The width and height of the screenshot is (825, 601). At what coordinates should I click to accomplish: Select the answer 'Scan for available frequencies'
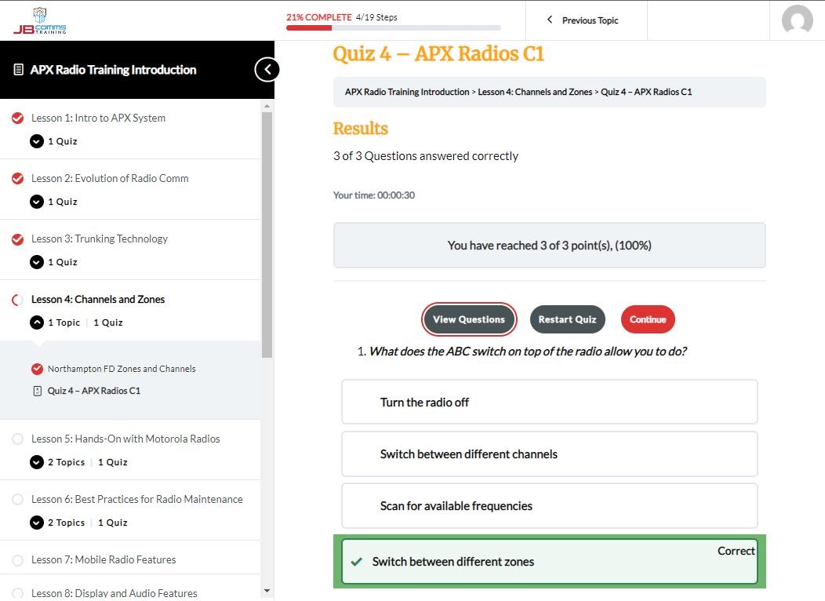click(549, 506)
